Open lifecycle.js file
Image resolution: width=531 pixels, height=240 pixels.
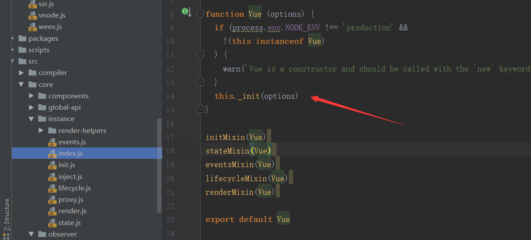(75, 188)
